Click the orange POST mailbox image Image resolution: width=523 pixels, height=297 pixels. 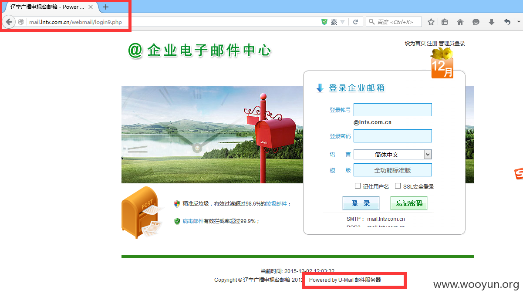tap(142, 213)
